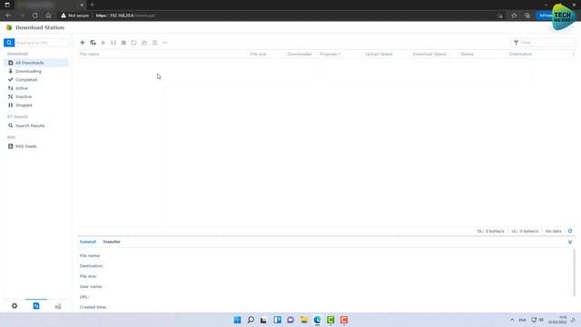Open the Windows Start menu
Image resolution: width=581 pixels, height=327 pixels.
[237, 320]
